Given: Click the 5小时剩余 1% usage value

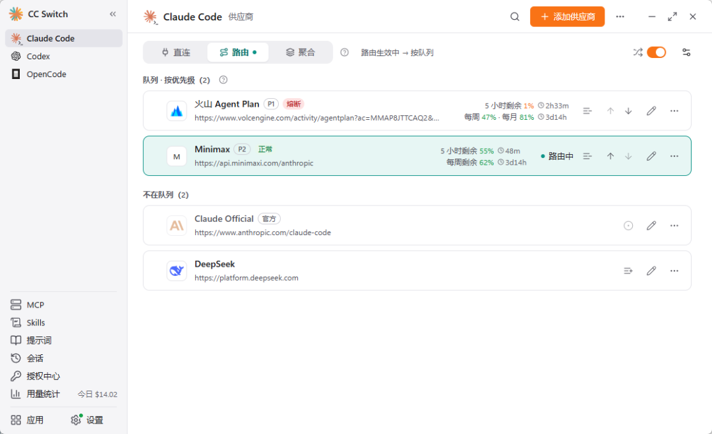Looking at the screenshot, I should coord(529,105).
